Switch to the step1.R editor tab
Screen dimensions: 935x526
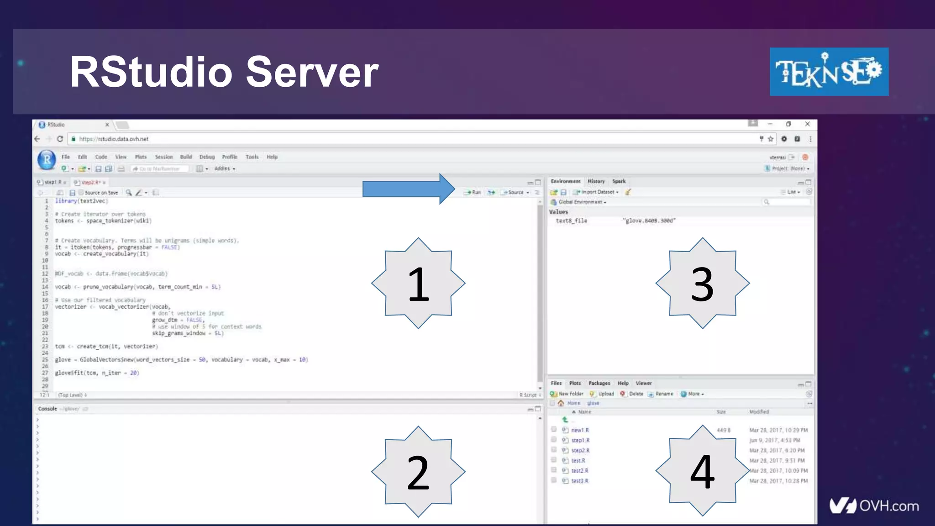tap(53, 182)
